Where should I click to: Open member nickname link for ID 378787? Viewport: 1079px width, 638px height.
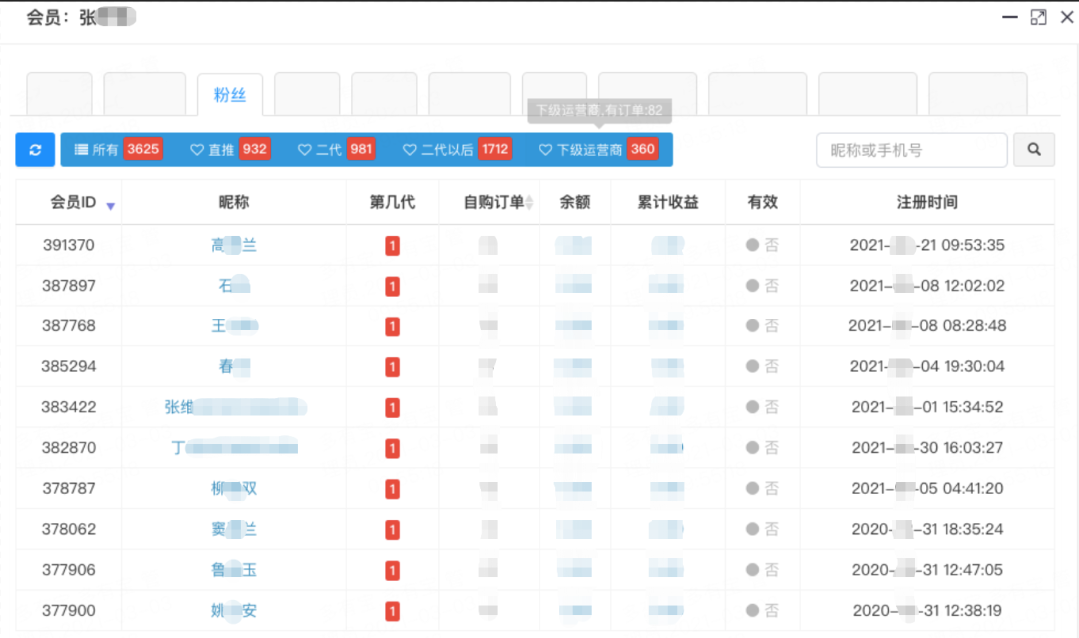(234, 489)
